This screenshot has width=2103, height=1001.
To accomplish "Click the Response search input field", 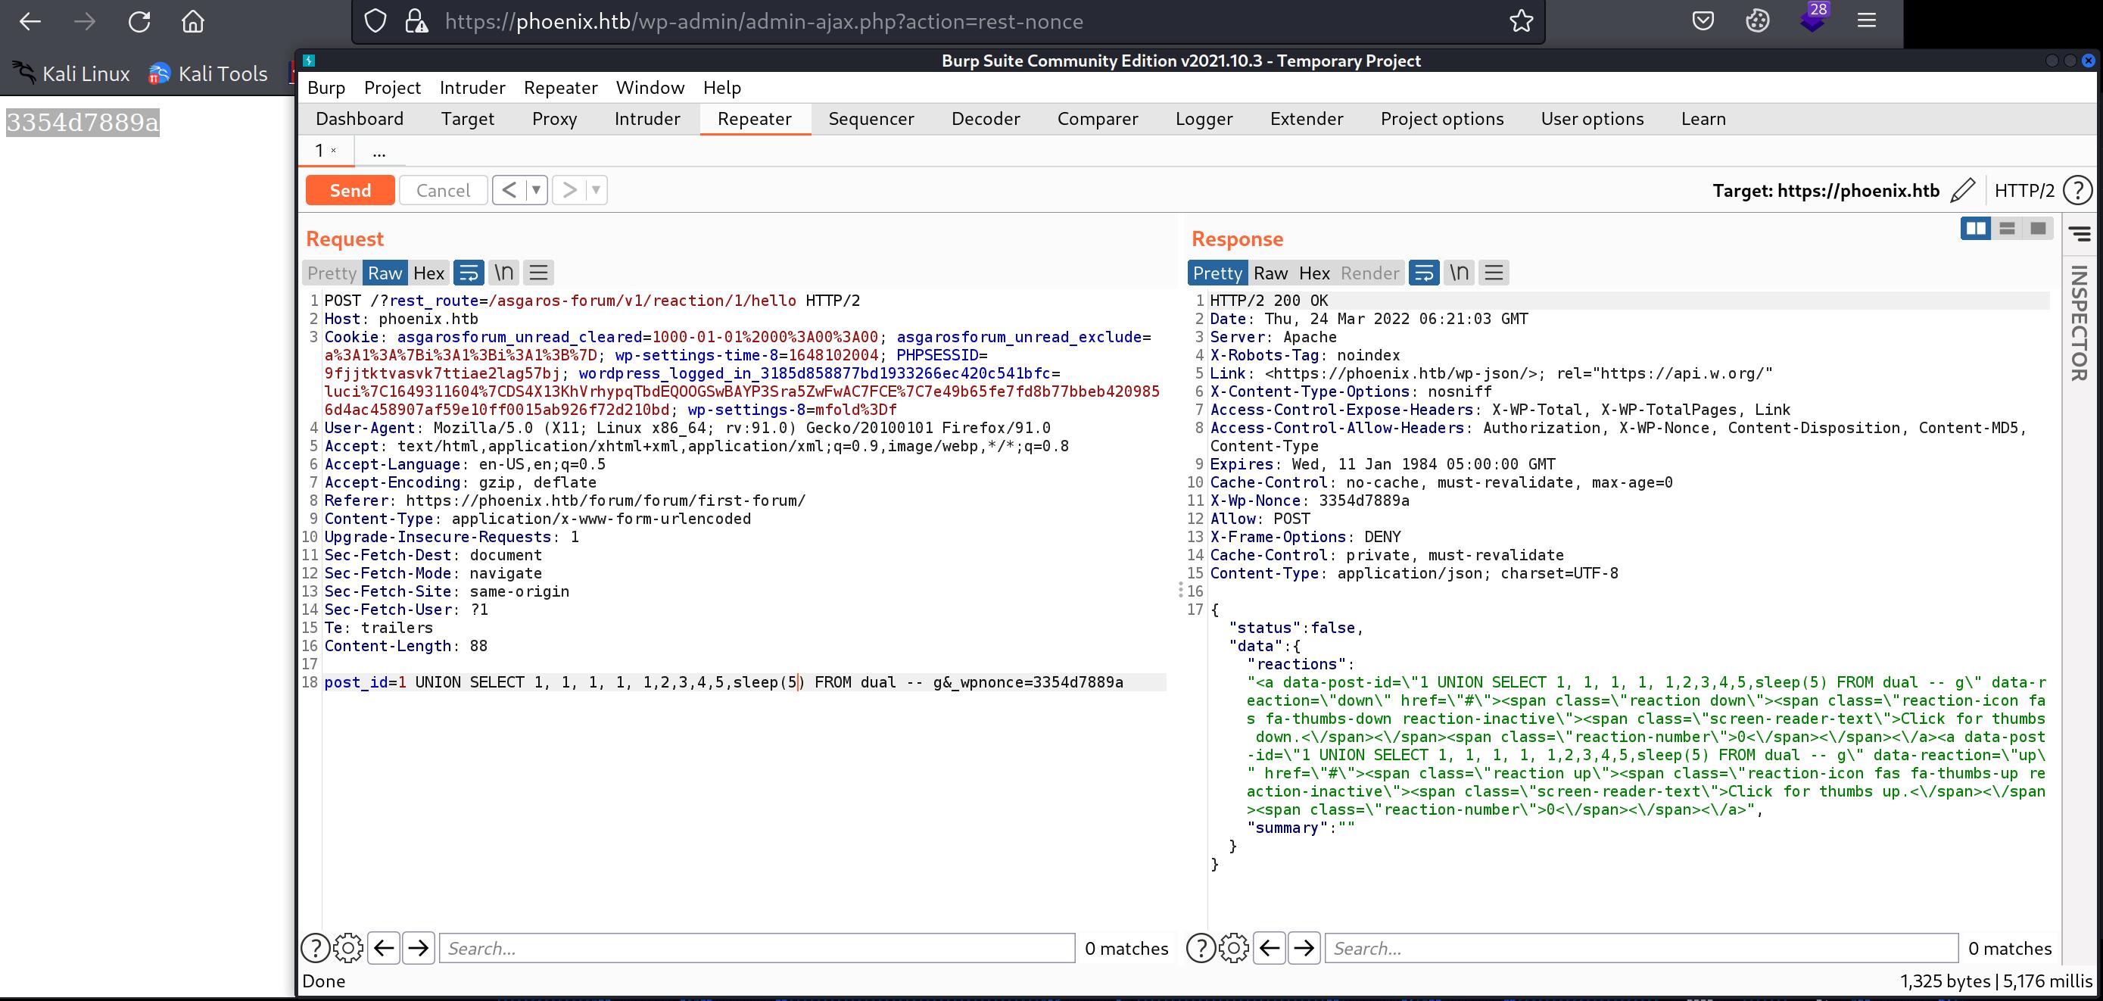I will tap(1641, 948).
